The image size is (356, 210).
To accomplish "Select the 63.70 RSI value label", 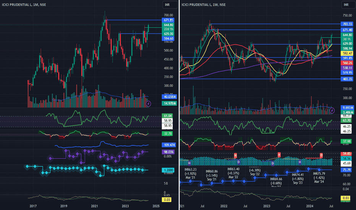I will [x=346, y=120].
